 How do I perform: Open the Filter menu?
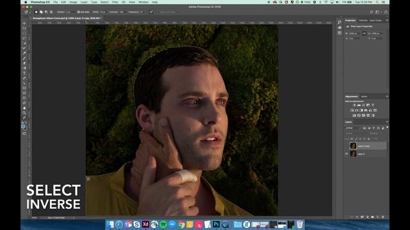click(x=115, y=2)
